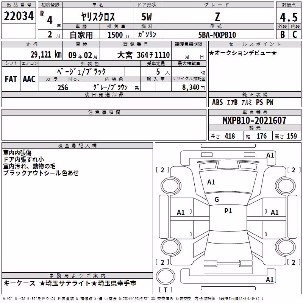This screenshot has height=303, width=303.
Task: Click inspector note 室内汚れ、動物の毛
Action: pos(30,166)
